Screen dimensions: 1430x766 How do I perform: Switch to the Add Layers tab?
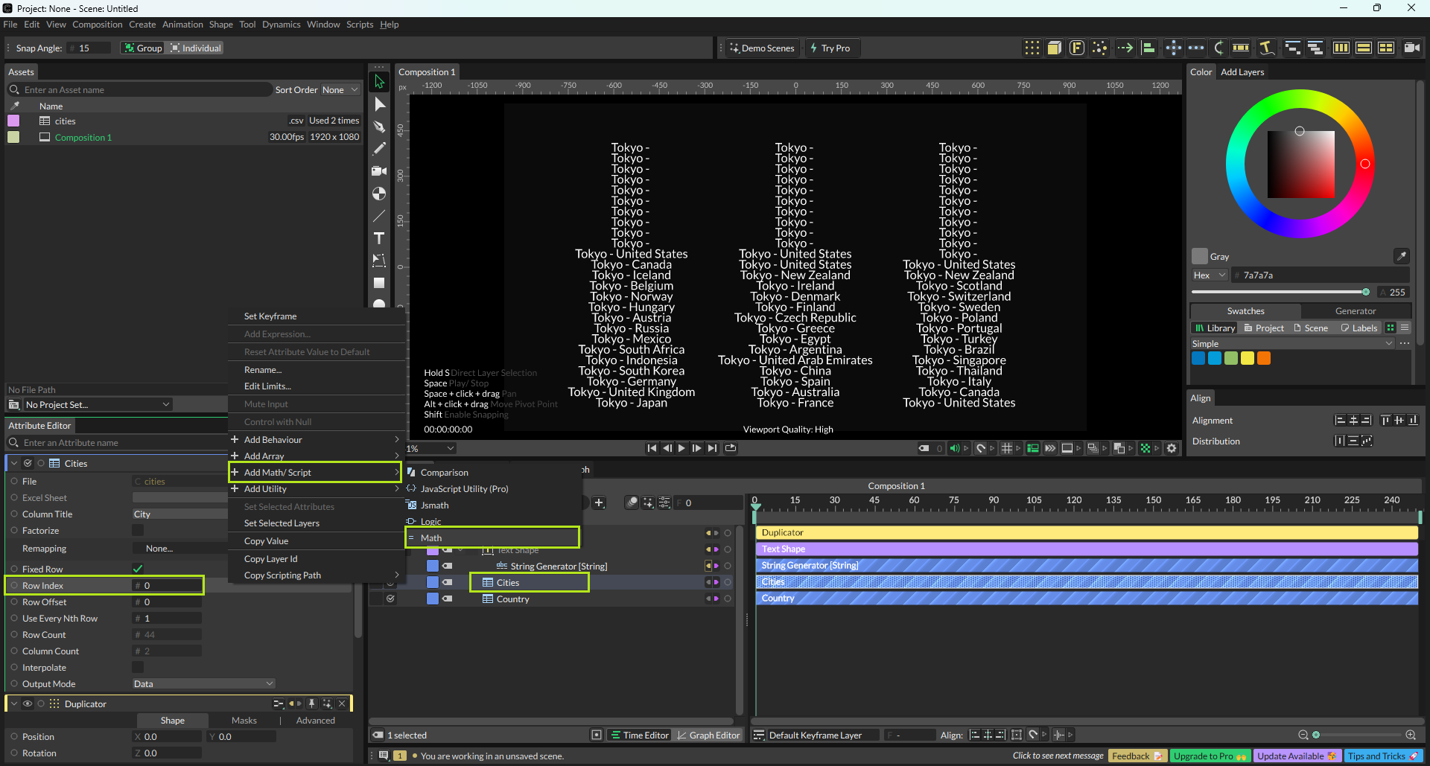[x=1242, y=72]
